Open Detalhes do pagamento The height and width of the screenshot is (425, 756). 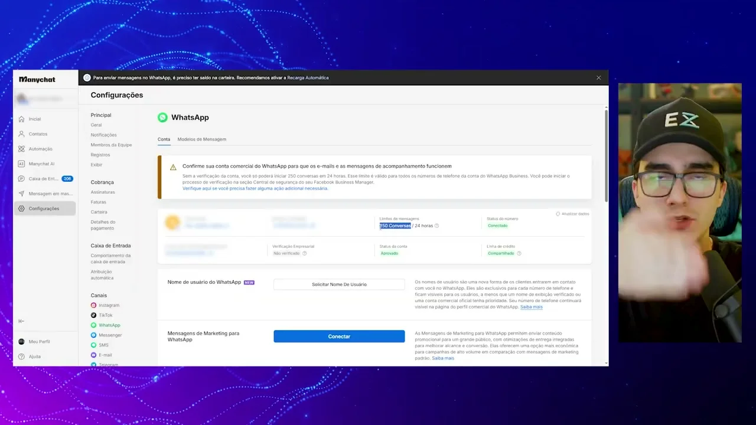tap(103, 225)
